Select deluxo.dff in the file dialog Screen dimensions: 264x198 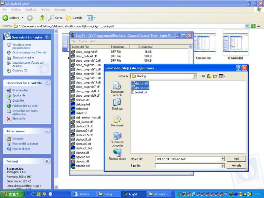[x=140, y=83]
